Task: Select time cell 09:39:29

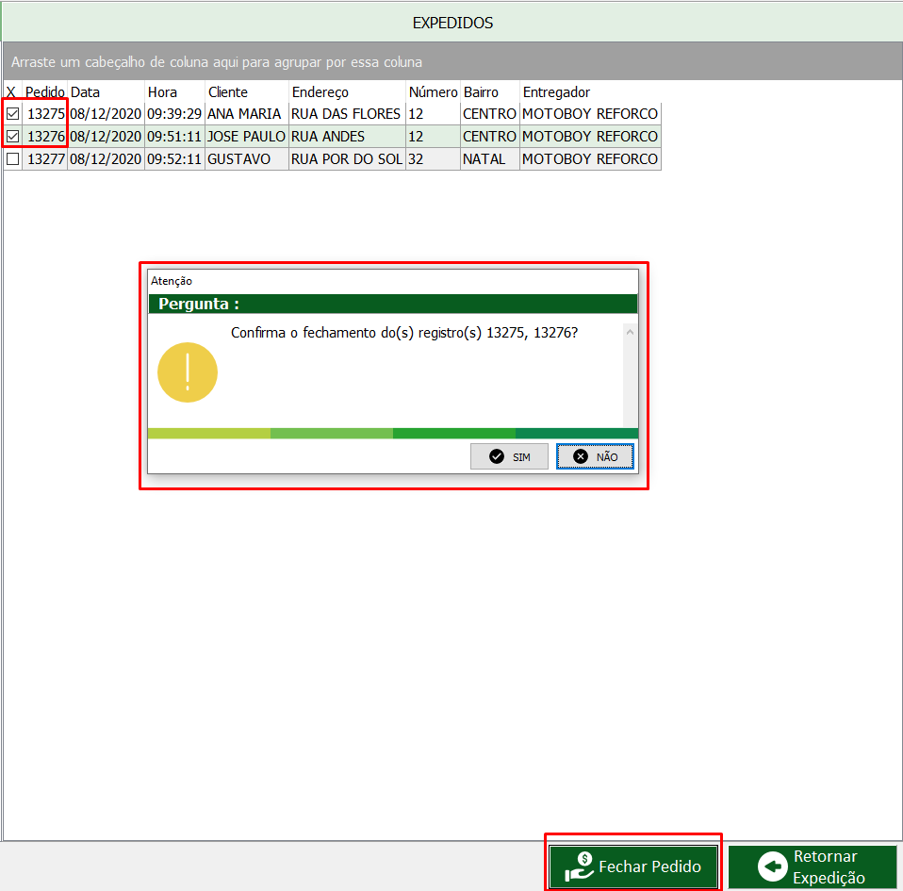Action: pyautogui.click(x=174, y=114)
